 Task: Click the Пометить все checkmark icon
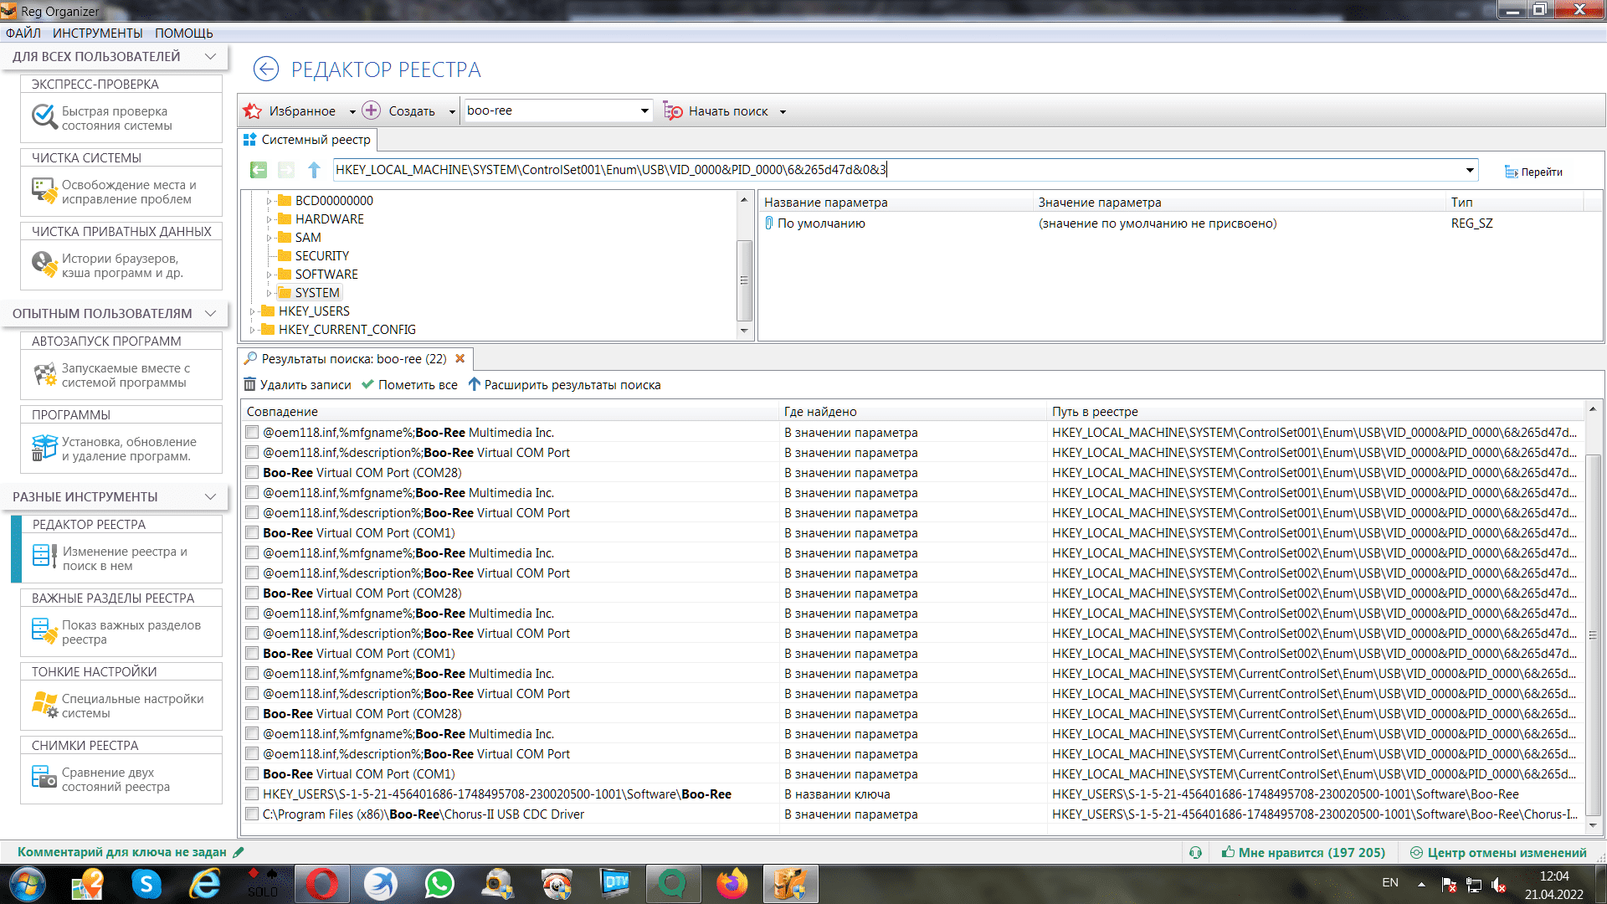tap(367, 384)
